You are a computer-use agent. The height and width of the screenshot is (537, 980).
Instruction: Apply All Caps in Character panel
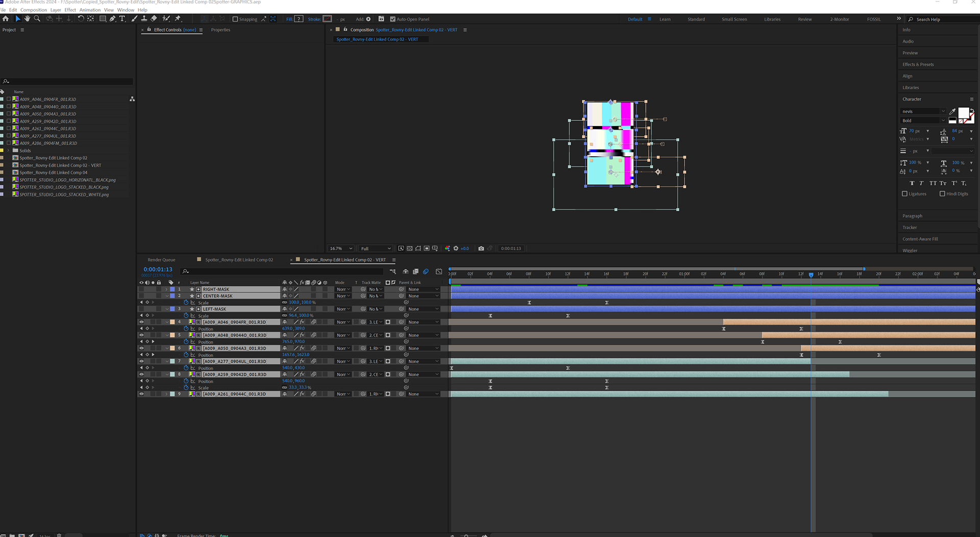pos(933,183)
